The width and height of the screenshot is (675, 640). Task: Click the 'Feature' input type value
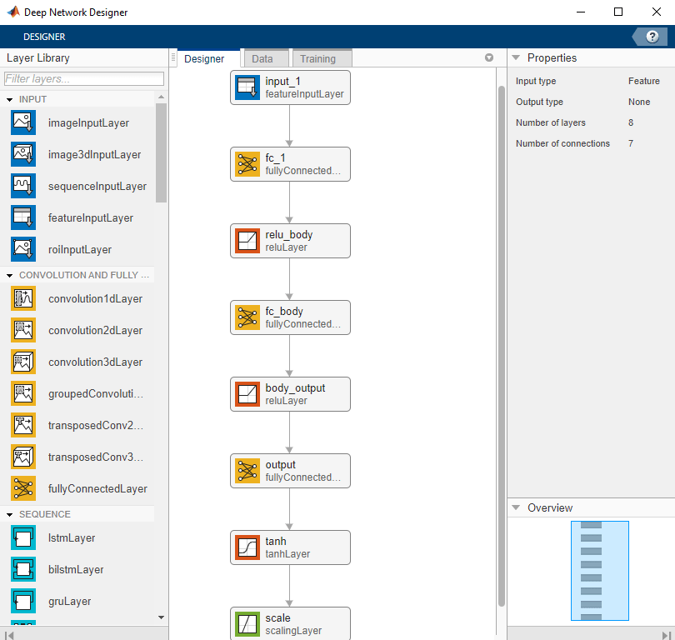pos(644,81)
